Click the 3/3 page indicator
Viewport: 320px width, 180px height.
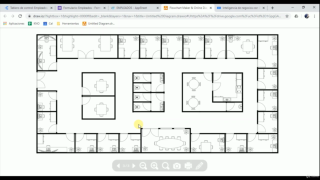tap(126, 165)
